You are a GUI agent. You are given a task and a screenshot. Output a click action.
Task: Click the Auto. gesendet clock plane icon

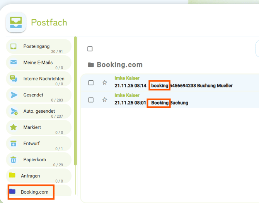pos(14,112)
